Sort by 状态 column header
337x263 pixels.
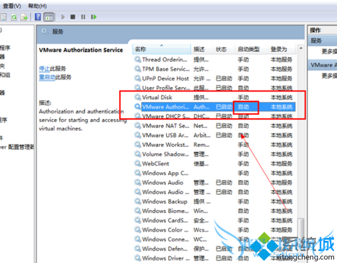click(x=224, y=49)
